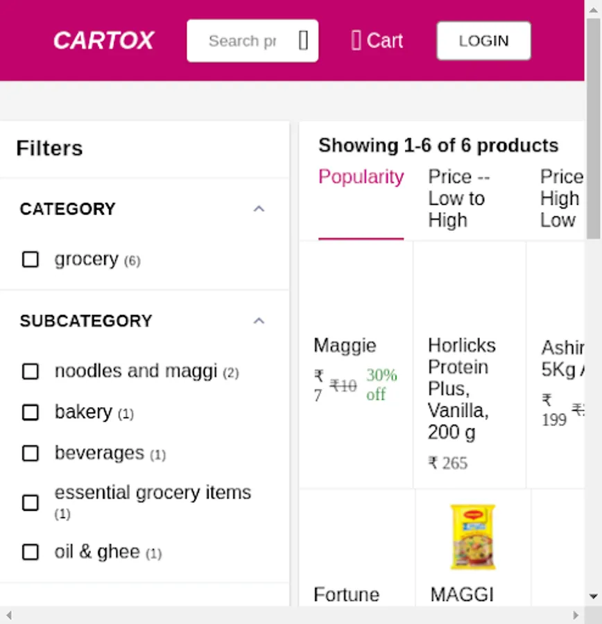
Task: Check the noodles and maggi filter
Action: (x=31, y=372)
